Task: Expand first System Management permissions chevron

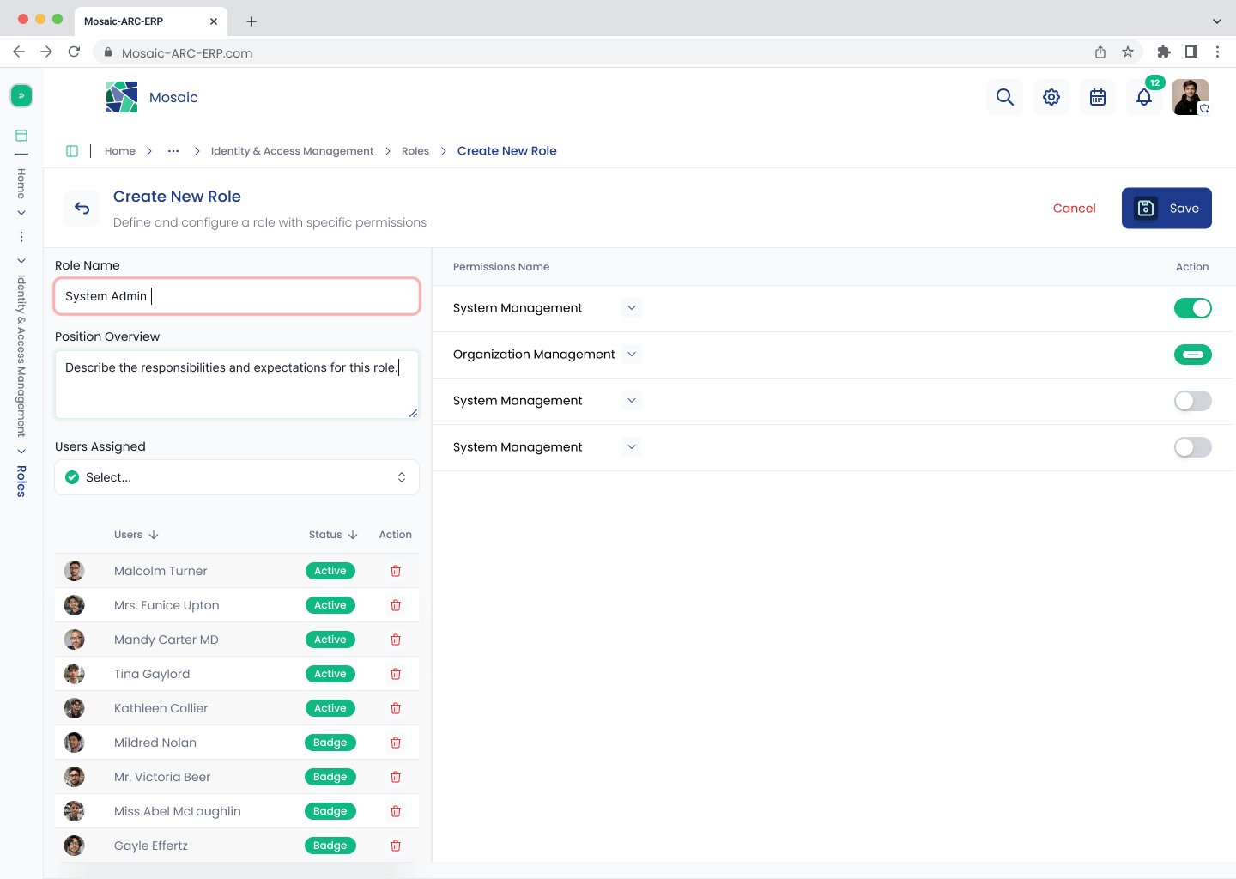Action: pyautogui.click(x=632, y=307)
